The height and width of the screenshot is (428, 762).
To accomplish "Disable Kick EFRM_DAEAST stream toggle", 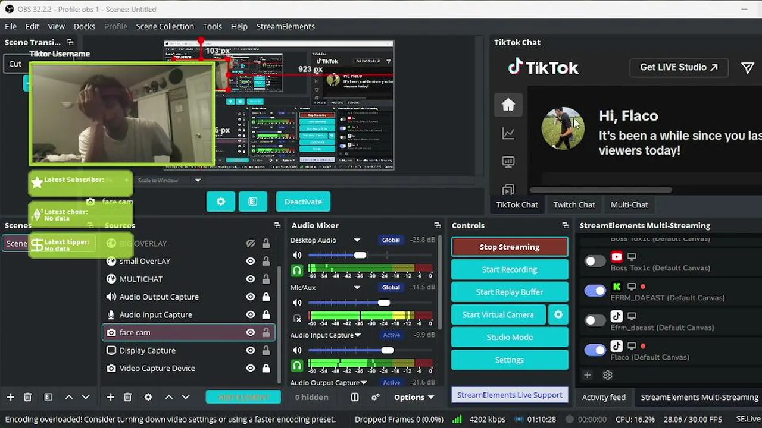I will pos(595,291).
